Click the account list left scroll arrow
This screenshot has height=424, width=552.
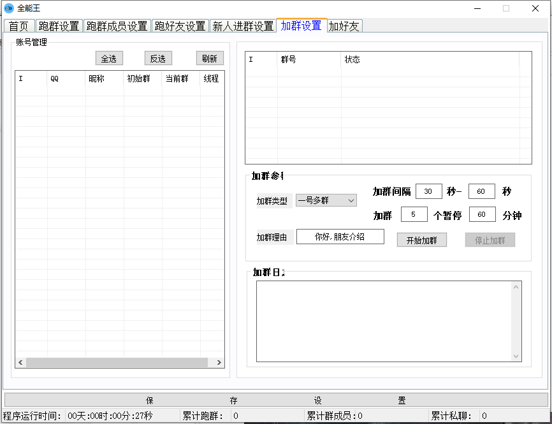20,362
